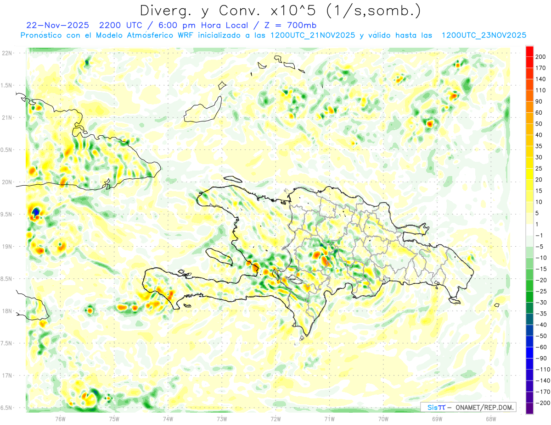Click the "1200UTC_21NOV2025" initialization text
The height and width of the screenshot is (425, 551).
[313, 35]
